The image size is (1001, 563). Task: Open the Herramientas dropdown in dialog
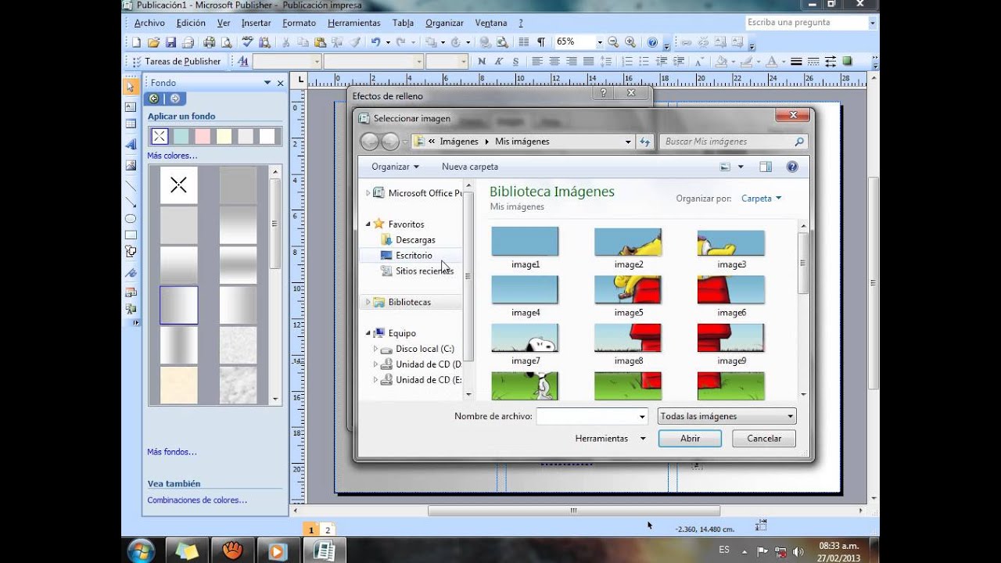point(610,439)
